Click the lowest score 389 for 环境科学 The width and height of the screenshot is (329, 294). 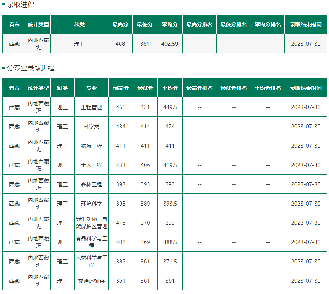(x=145, y=204)
